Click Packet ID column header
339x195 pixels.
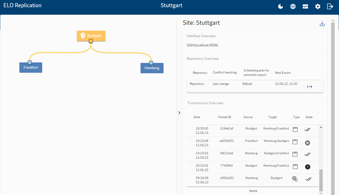click(225, 117)
